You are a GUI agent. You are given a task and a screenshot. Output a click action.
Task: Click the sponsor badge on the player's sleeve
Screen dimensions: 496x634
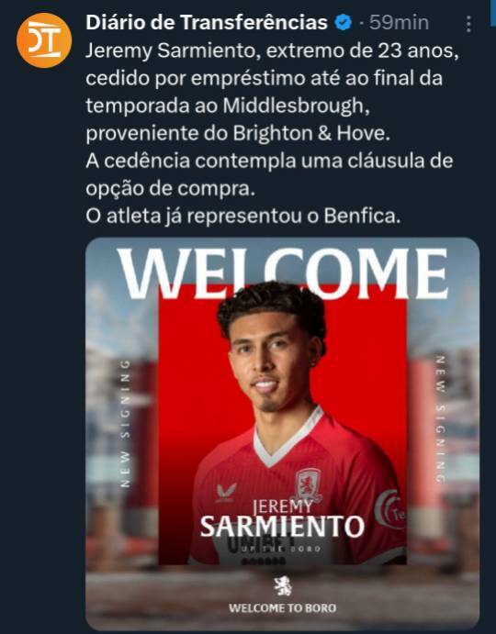389,509
